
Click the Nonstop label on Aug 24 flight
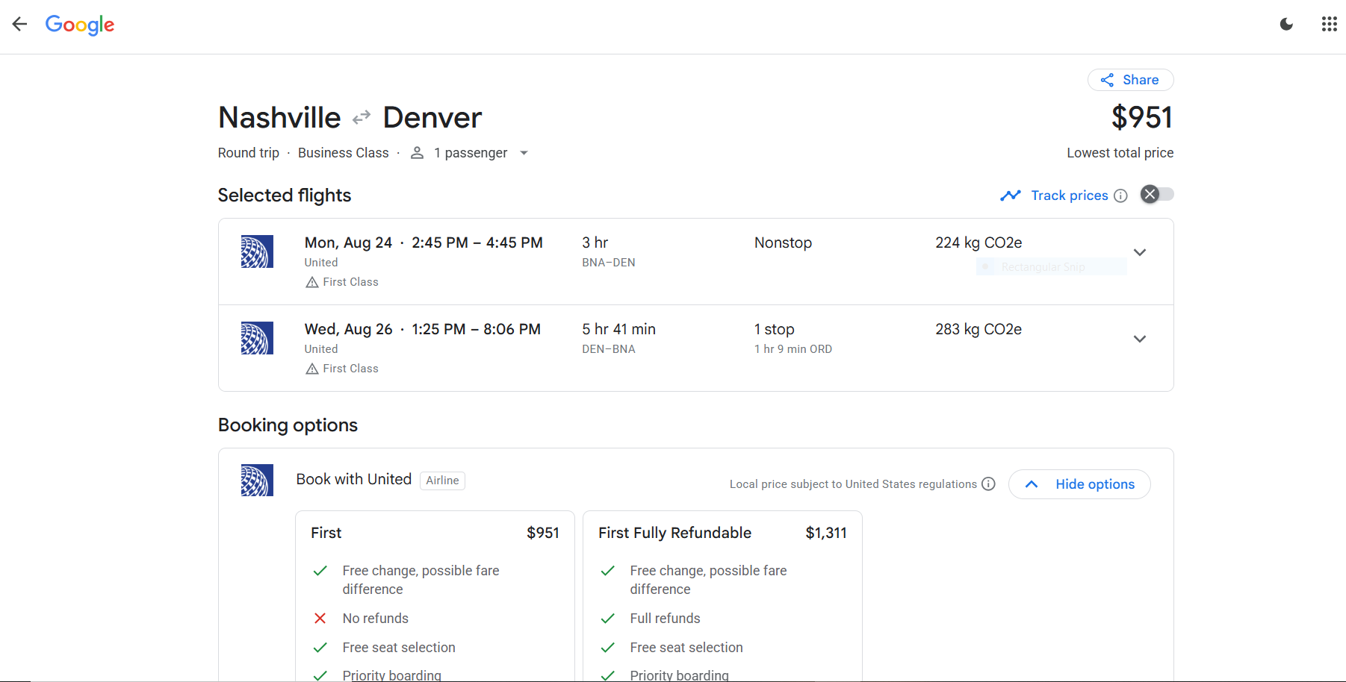pyautogui.click(x=783, y=243)
